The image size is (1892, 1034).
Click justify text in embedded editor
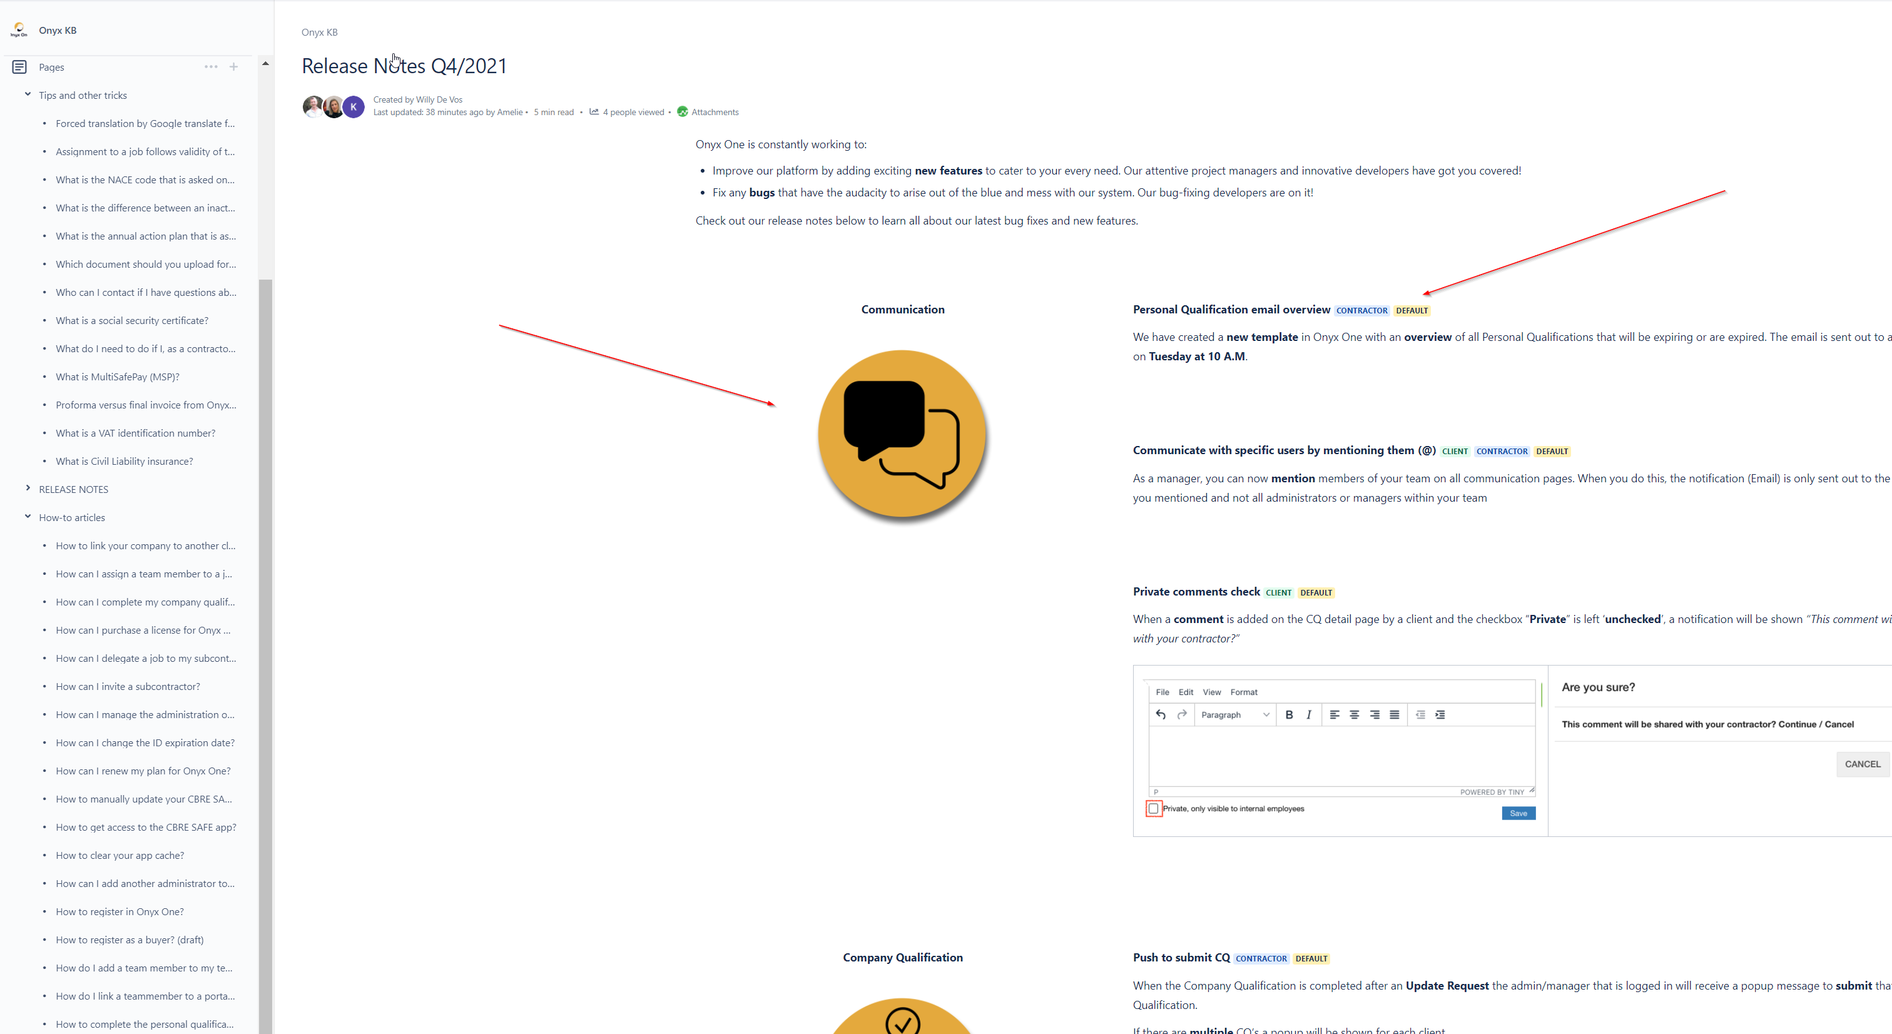point(1394,714)
